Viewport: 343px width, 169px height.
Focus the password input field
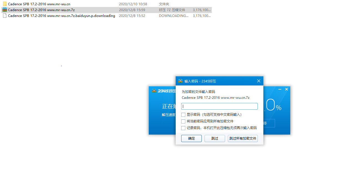[x=220, y=106]
